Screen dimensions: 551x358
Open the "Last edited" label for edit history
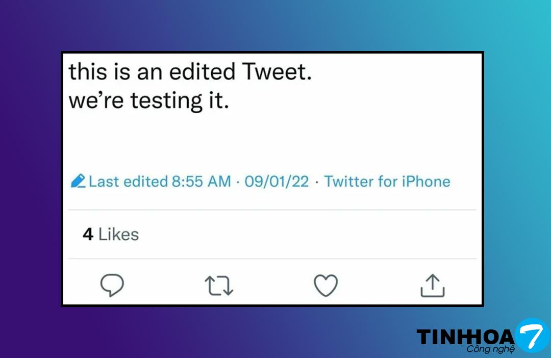point(128,182)
